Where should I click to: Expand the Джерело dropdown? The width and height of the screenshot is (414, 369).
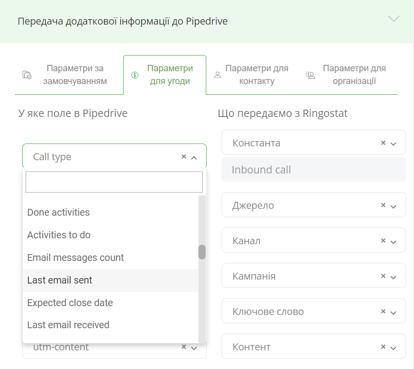[x=393, y=206]
